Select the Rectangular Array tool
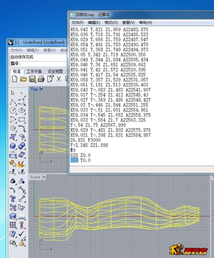The height and width of the screenshot is (258, 214). pyautogui.click(x=13, y=225)
